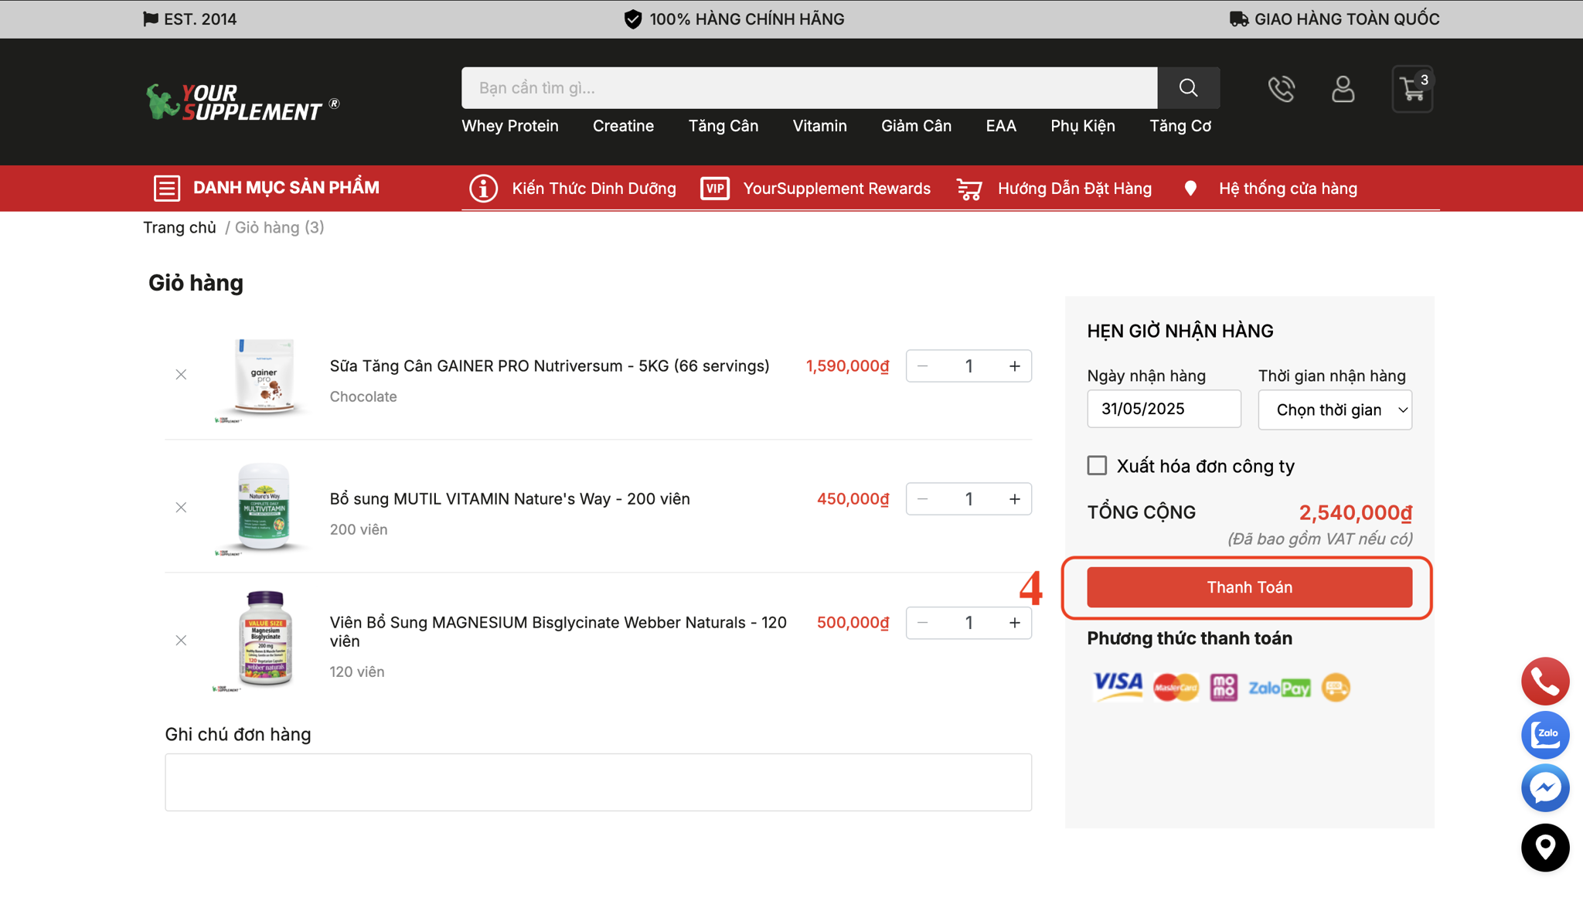Click the Ngày nhận hàng date field
1583x901 pixels.
[x=1163, y=409]
